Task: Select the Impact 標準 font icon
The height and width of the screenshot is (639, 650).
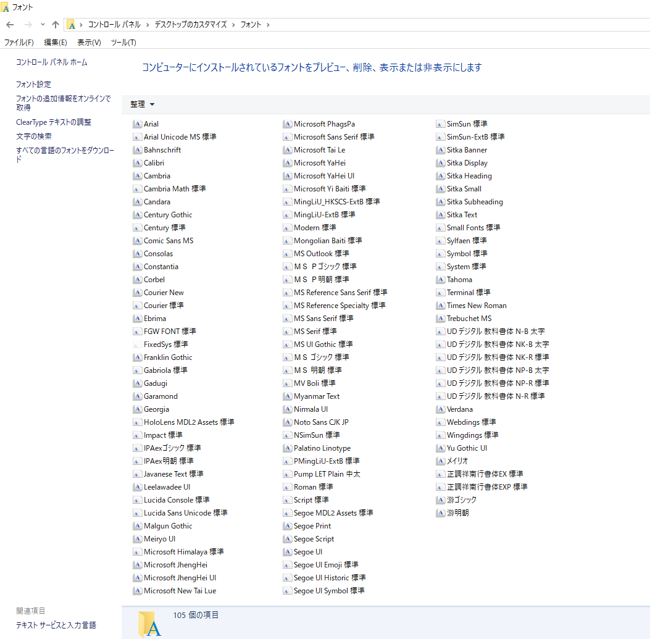Action: tap(137, 435)
